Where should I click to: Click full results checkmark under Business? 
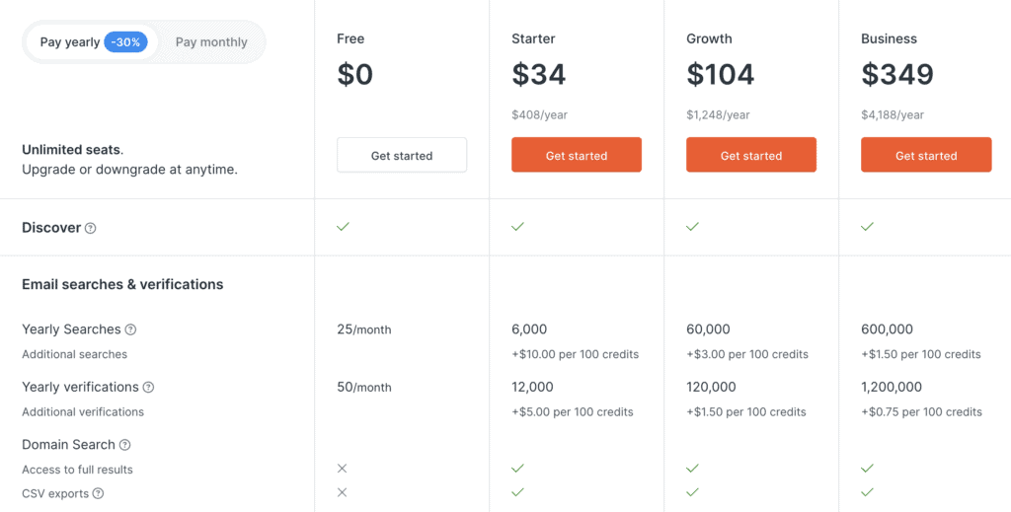click(867, 469)
